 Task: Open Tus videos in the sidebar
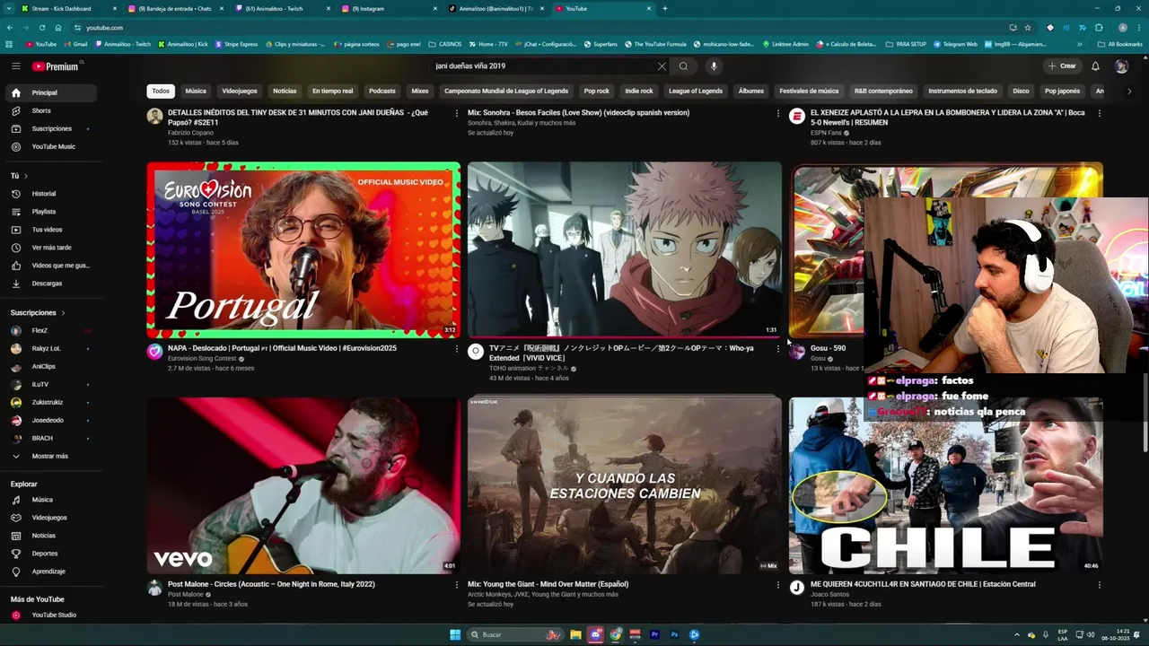[49, 230]
